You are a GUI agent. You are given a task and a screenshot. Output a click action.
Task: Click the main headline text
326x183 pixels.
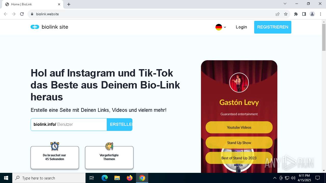[x=105, y=85]
